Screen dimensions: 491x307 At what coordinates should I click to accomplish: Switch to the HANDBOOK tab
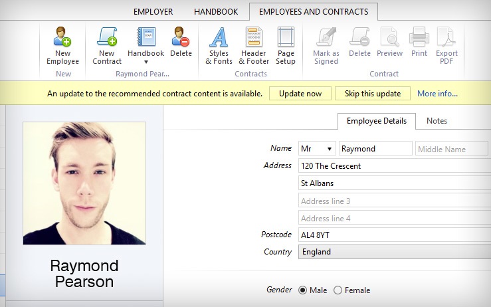pyautogui.click(x=216, y=12)
